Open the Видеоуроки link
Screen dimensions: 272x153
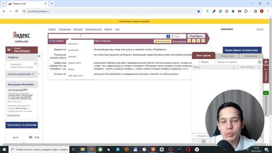pyautogui.click(x=14, y=115)
